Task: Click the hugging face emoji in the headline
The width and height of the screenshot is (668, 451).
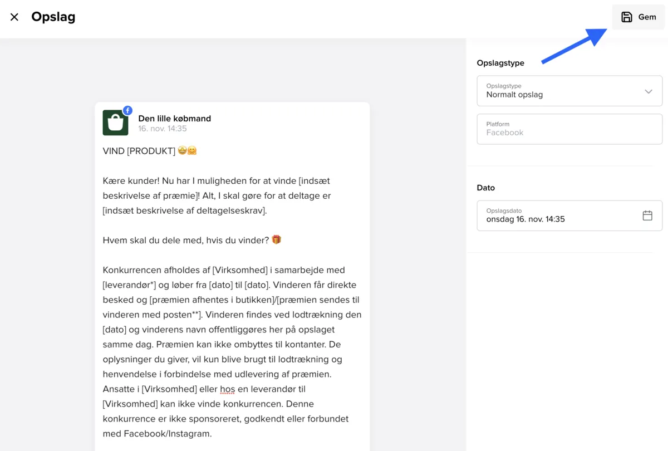Action: click(192, 150)
